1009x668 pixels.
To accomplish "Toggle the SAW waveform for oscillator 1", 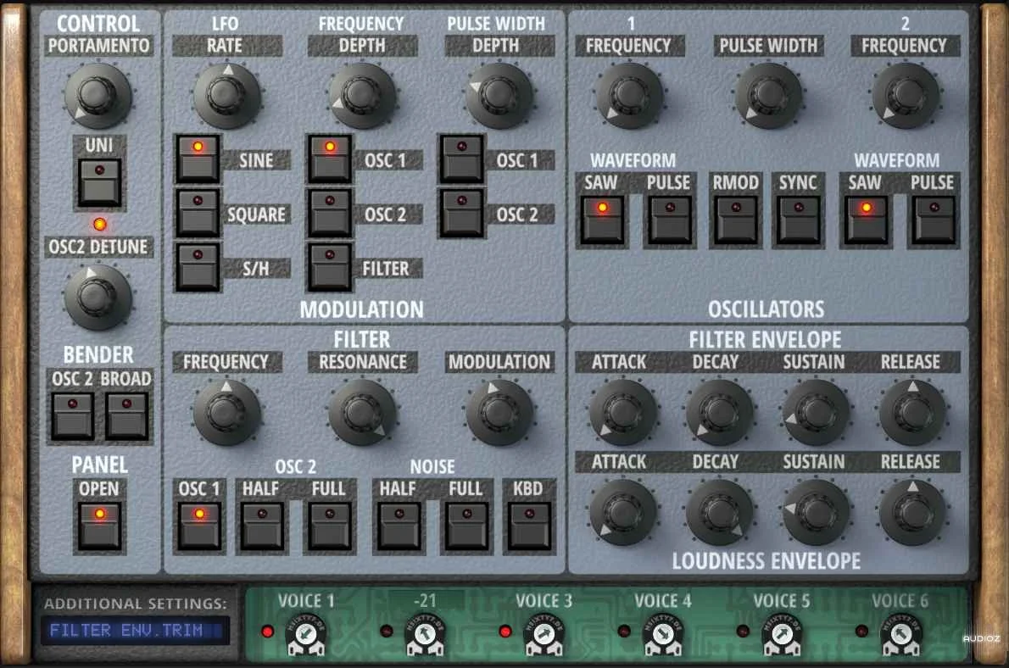I will click(x=602, y=220).
